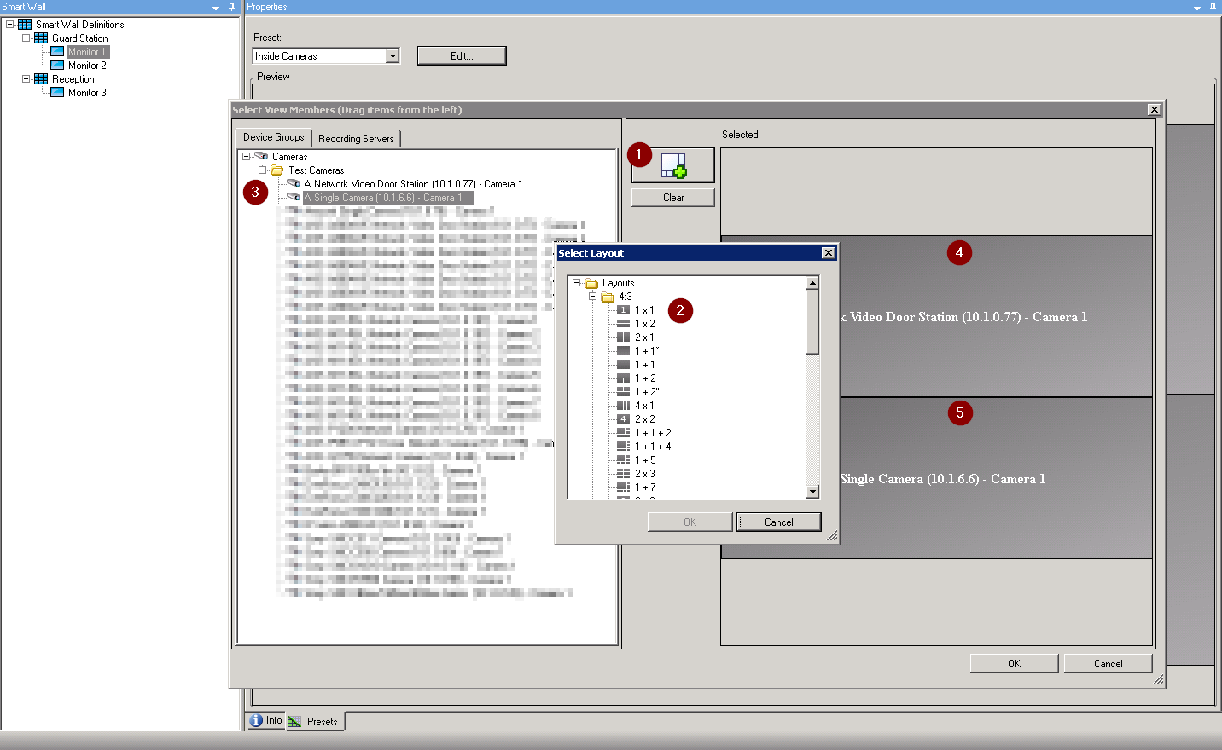Click the add view item icon above Clear
Image resolution: width=1222 pixels, height=750 pixels.
pyautogui.click(x=672, y=164)
